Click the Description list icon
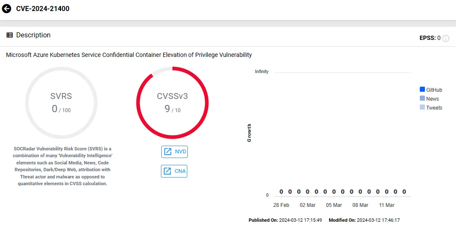456x226 pixels. coord(10,35)
